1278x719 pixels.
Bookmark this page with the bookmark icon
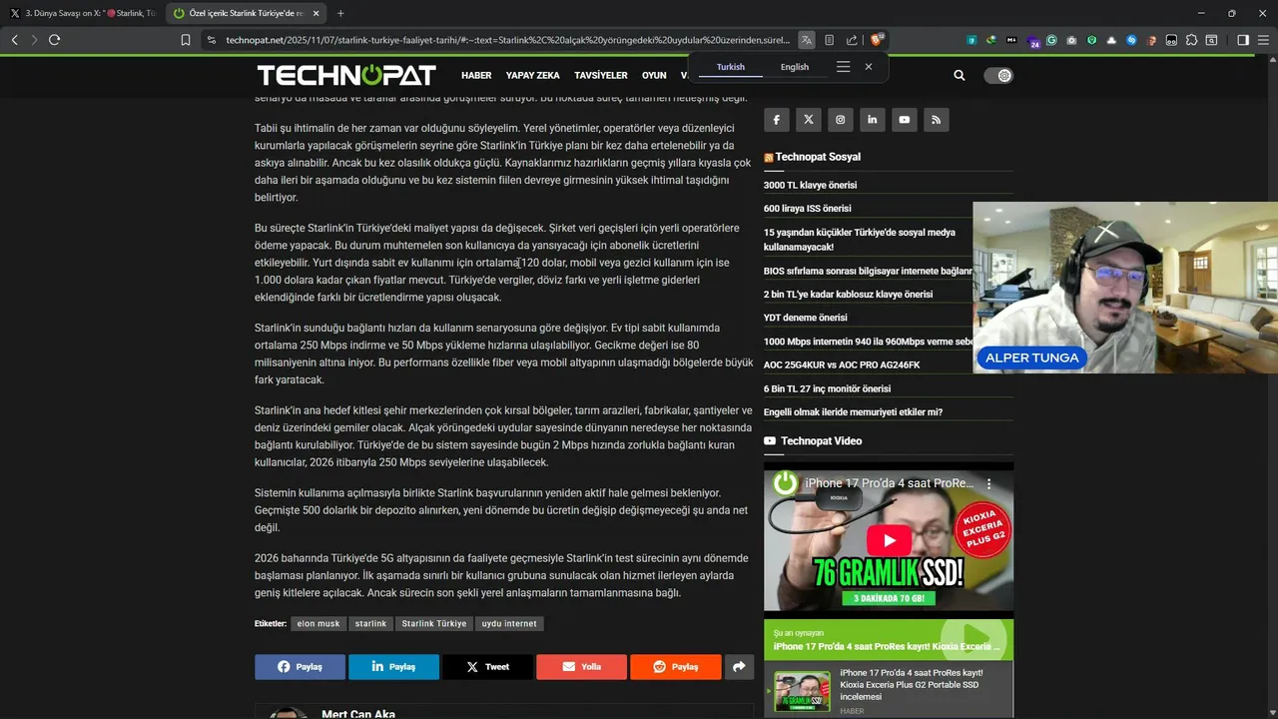[186, 40]
